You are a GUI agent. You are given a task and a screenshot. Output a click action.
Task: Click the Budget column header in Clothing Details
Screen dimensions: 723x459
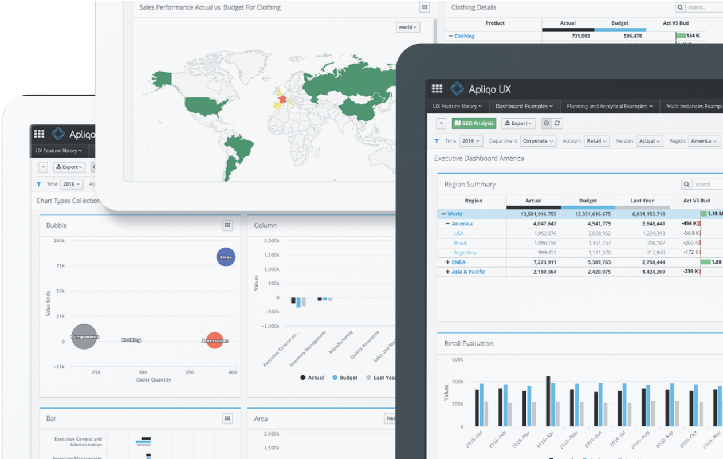coord(620,23)
